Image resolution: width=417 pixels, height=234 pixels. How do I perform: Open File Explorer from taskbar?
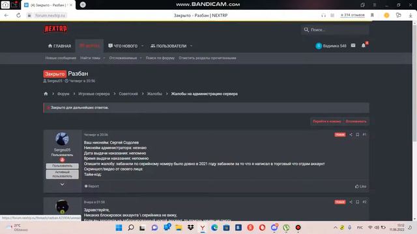coord(179,227)
